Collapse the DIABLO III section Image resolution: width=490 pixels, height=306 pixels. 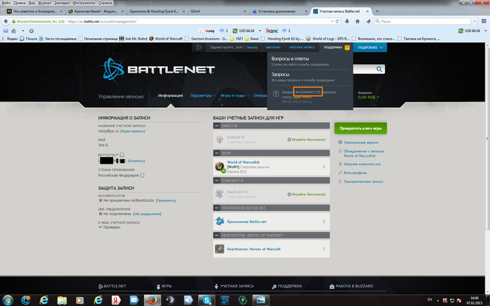tap(217, 126)
